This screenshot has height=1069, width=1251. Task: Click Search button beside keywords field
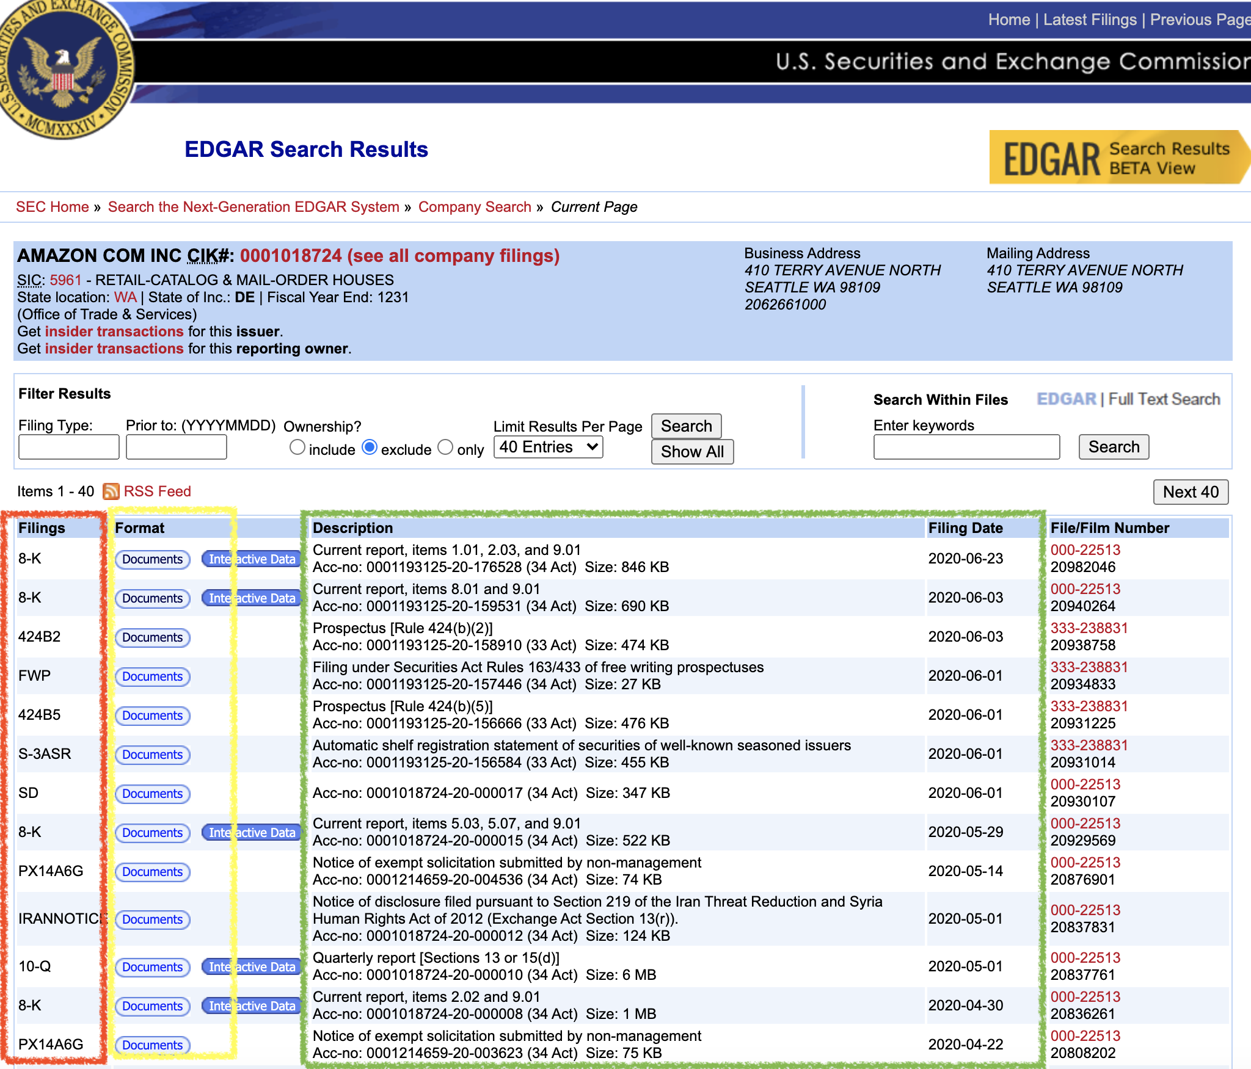[1114, 447]
